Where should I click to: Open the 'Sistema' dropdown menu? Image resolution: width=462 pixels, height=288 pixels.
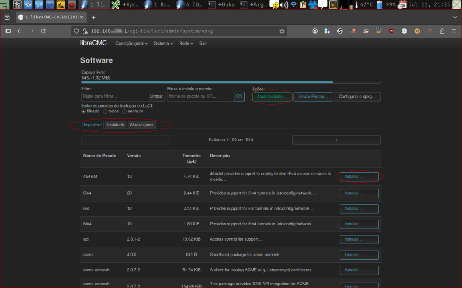point(163,43)
